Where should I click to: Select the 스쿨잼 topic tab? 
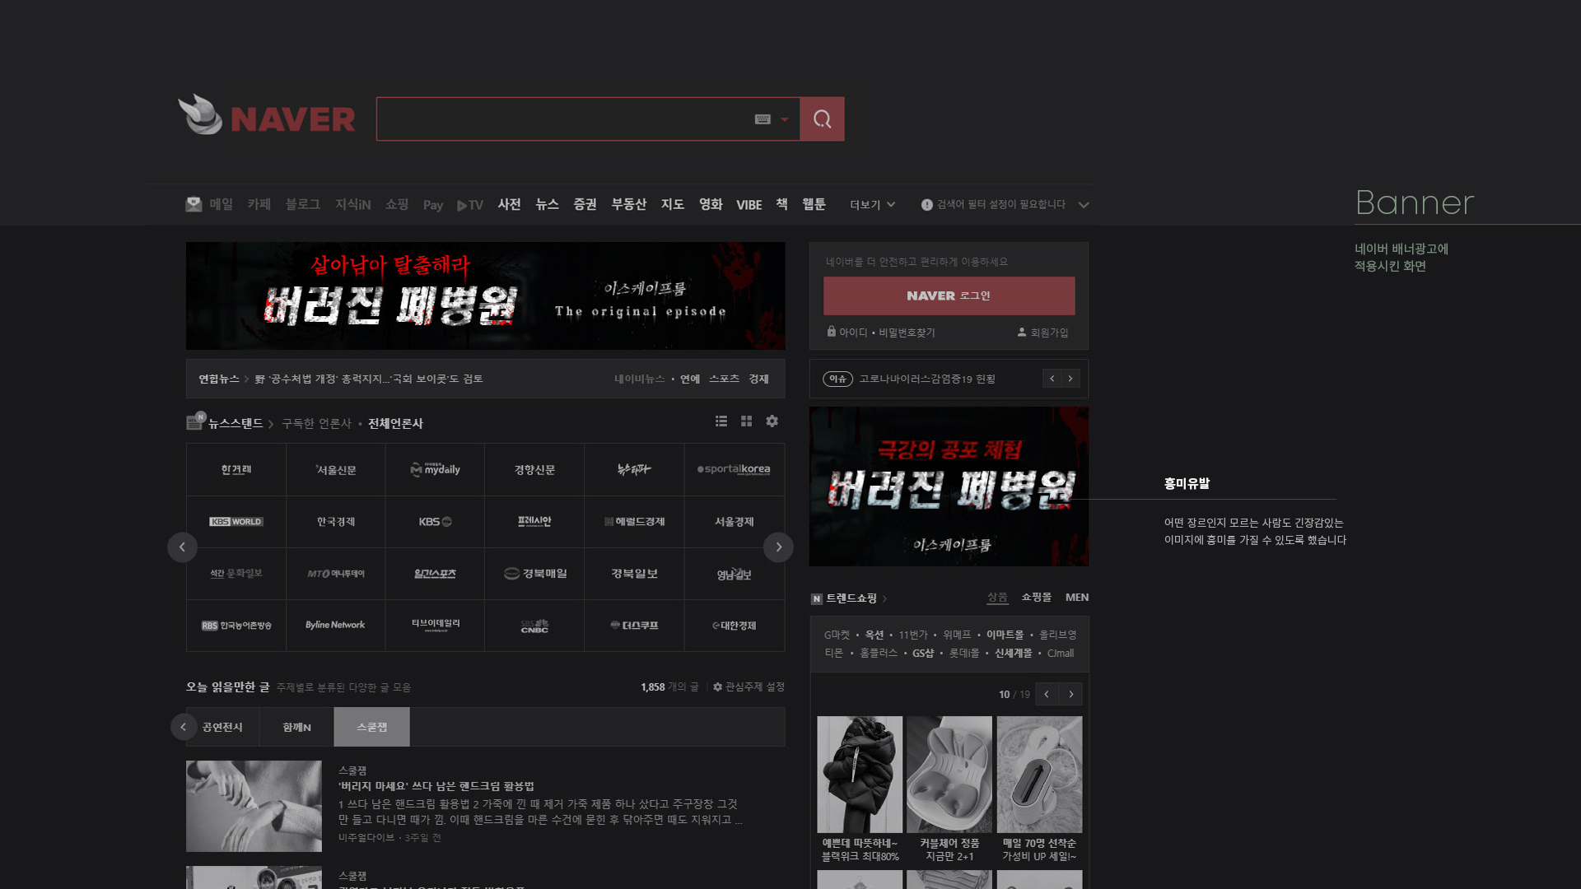pyautogui.click(x=371, y=727)
